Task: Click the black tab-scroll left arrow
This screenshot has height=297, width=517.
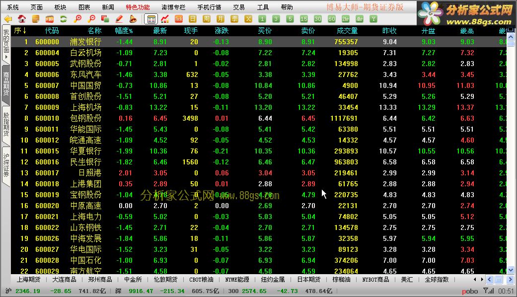Action: 475,280
